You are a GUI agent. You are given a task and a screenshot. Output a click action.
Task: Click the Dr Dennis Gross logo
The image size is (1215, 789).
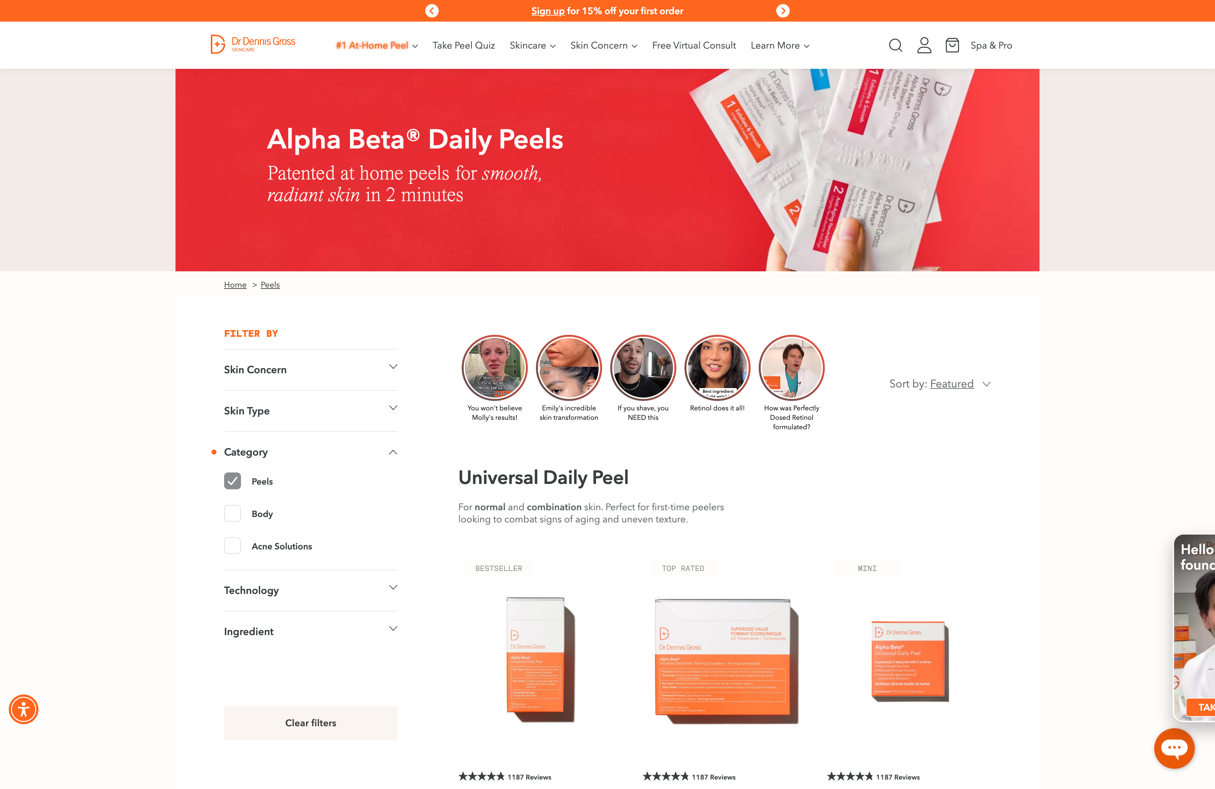click(253, 45)
